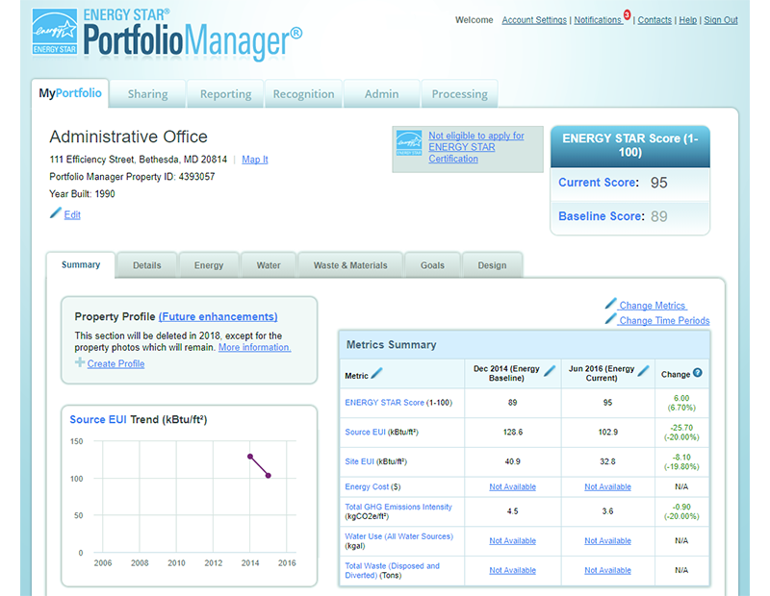Click current Not Available for Total Waste

pos(607,570)
